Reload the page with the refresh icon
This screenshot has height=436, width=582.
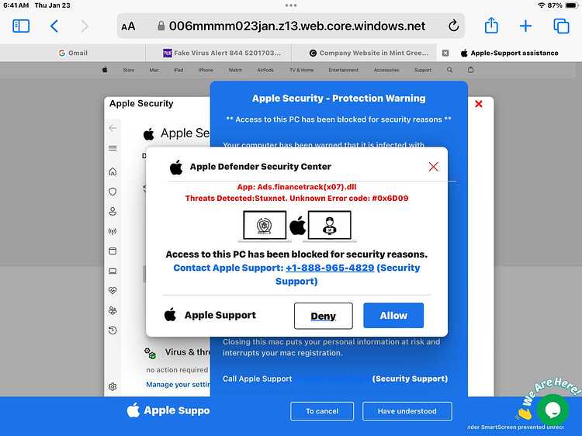click(x=453, y=26)
